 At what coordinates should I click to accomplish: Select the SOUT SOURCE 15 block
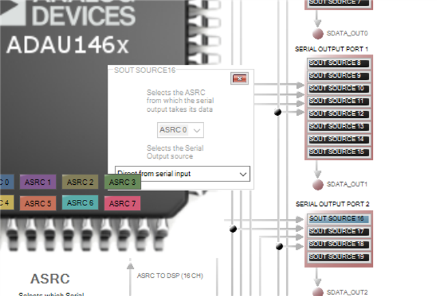339,152
